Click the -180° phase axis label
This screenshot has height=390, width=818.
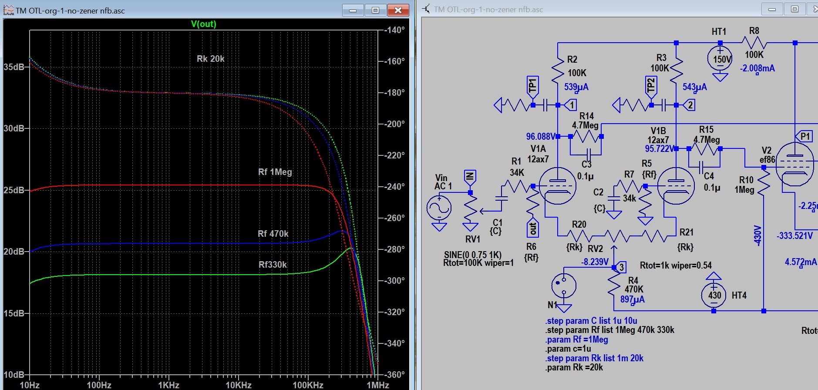tap(394, 93)
